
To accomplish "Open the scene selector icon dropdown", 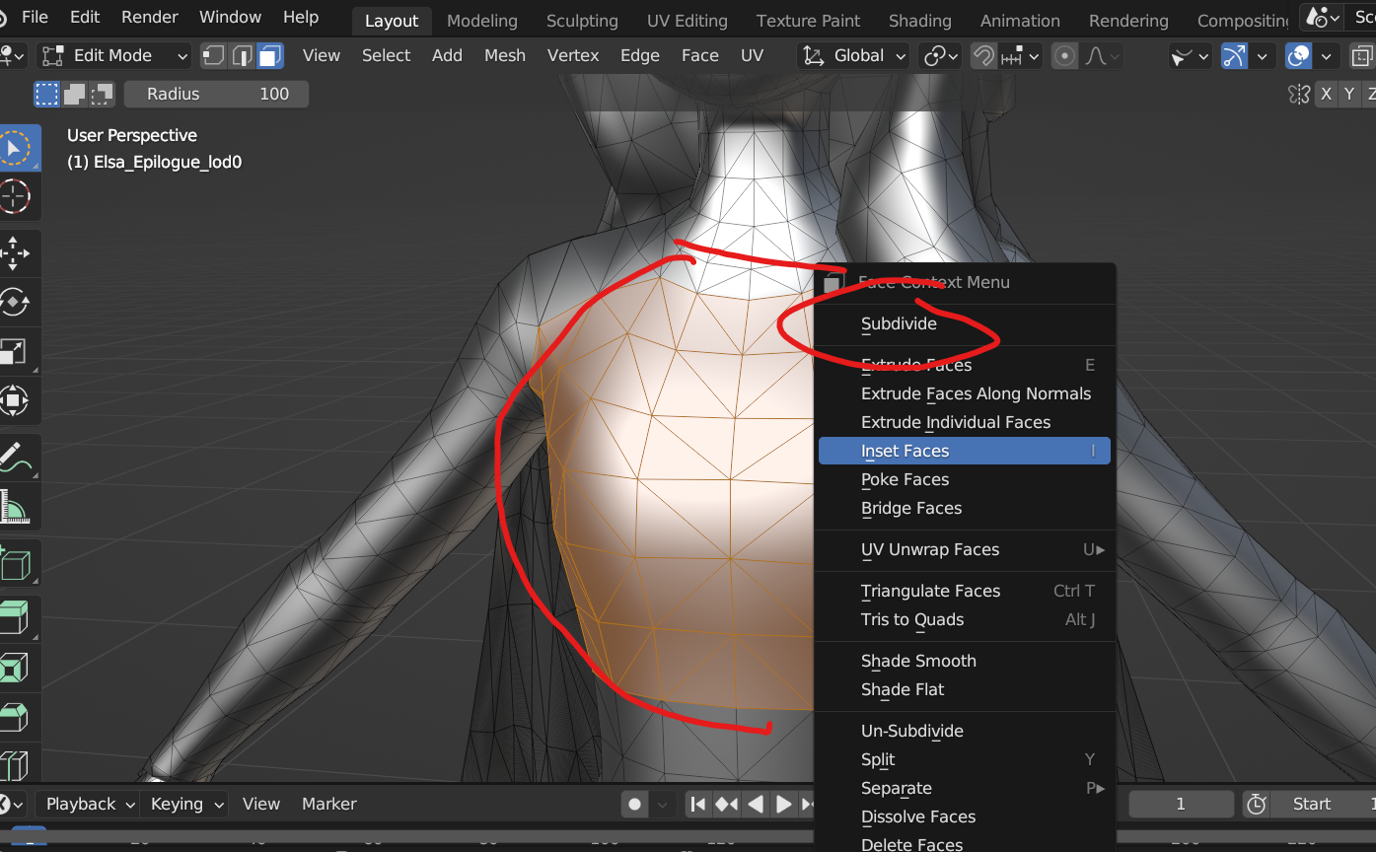I will point(1322,17).
